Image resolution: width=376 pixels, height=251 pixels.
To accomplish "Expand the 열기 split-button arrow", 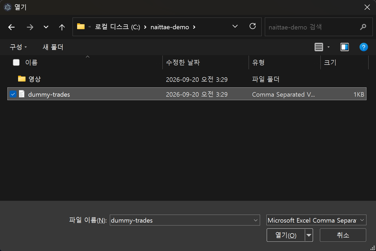I will point(309,235).
